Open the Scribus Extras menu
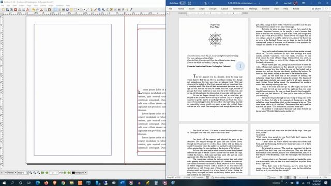This screenshot has height=186, width=331. point(43,6)
